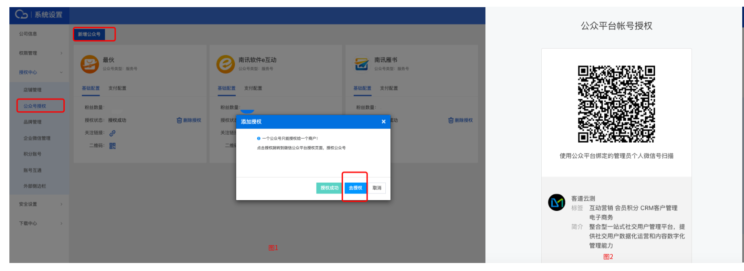Click the 添加授权 dialog title
744x271 pixels.
251,122
